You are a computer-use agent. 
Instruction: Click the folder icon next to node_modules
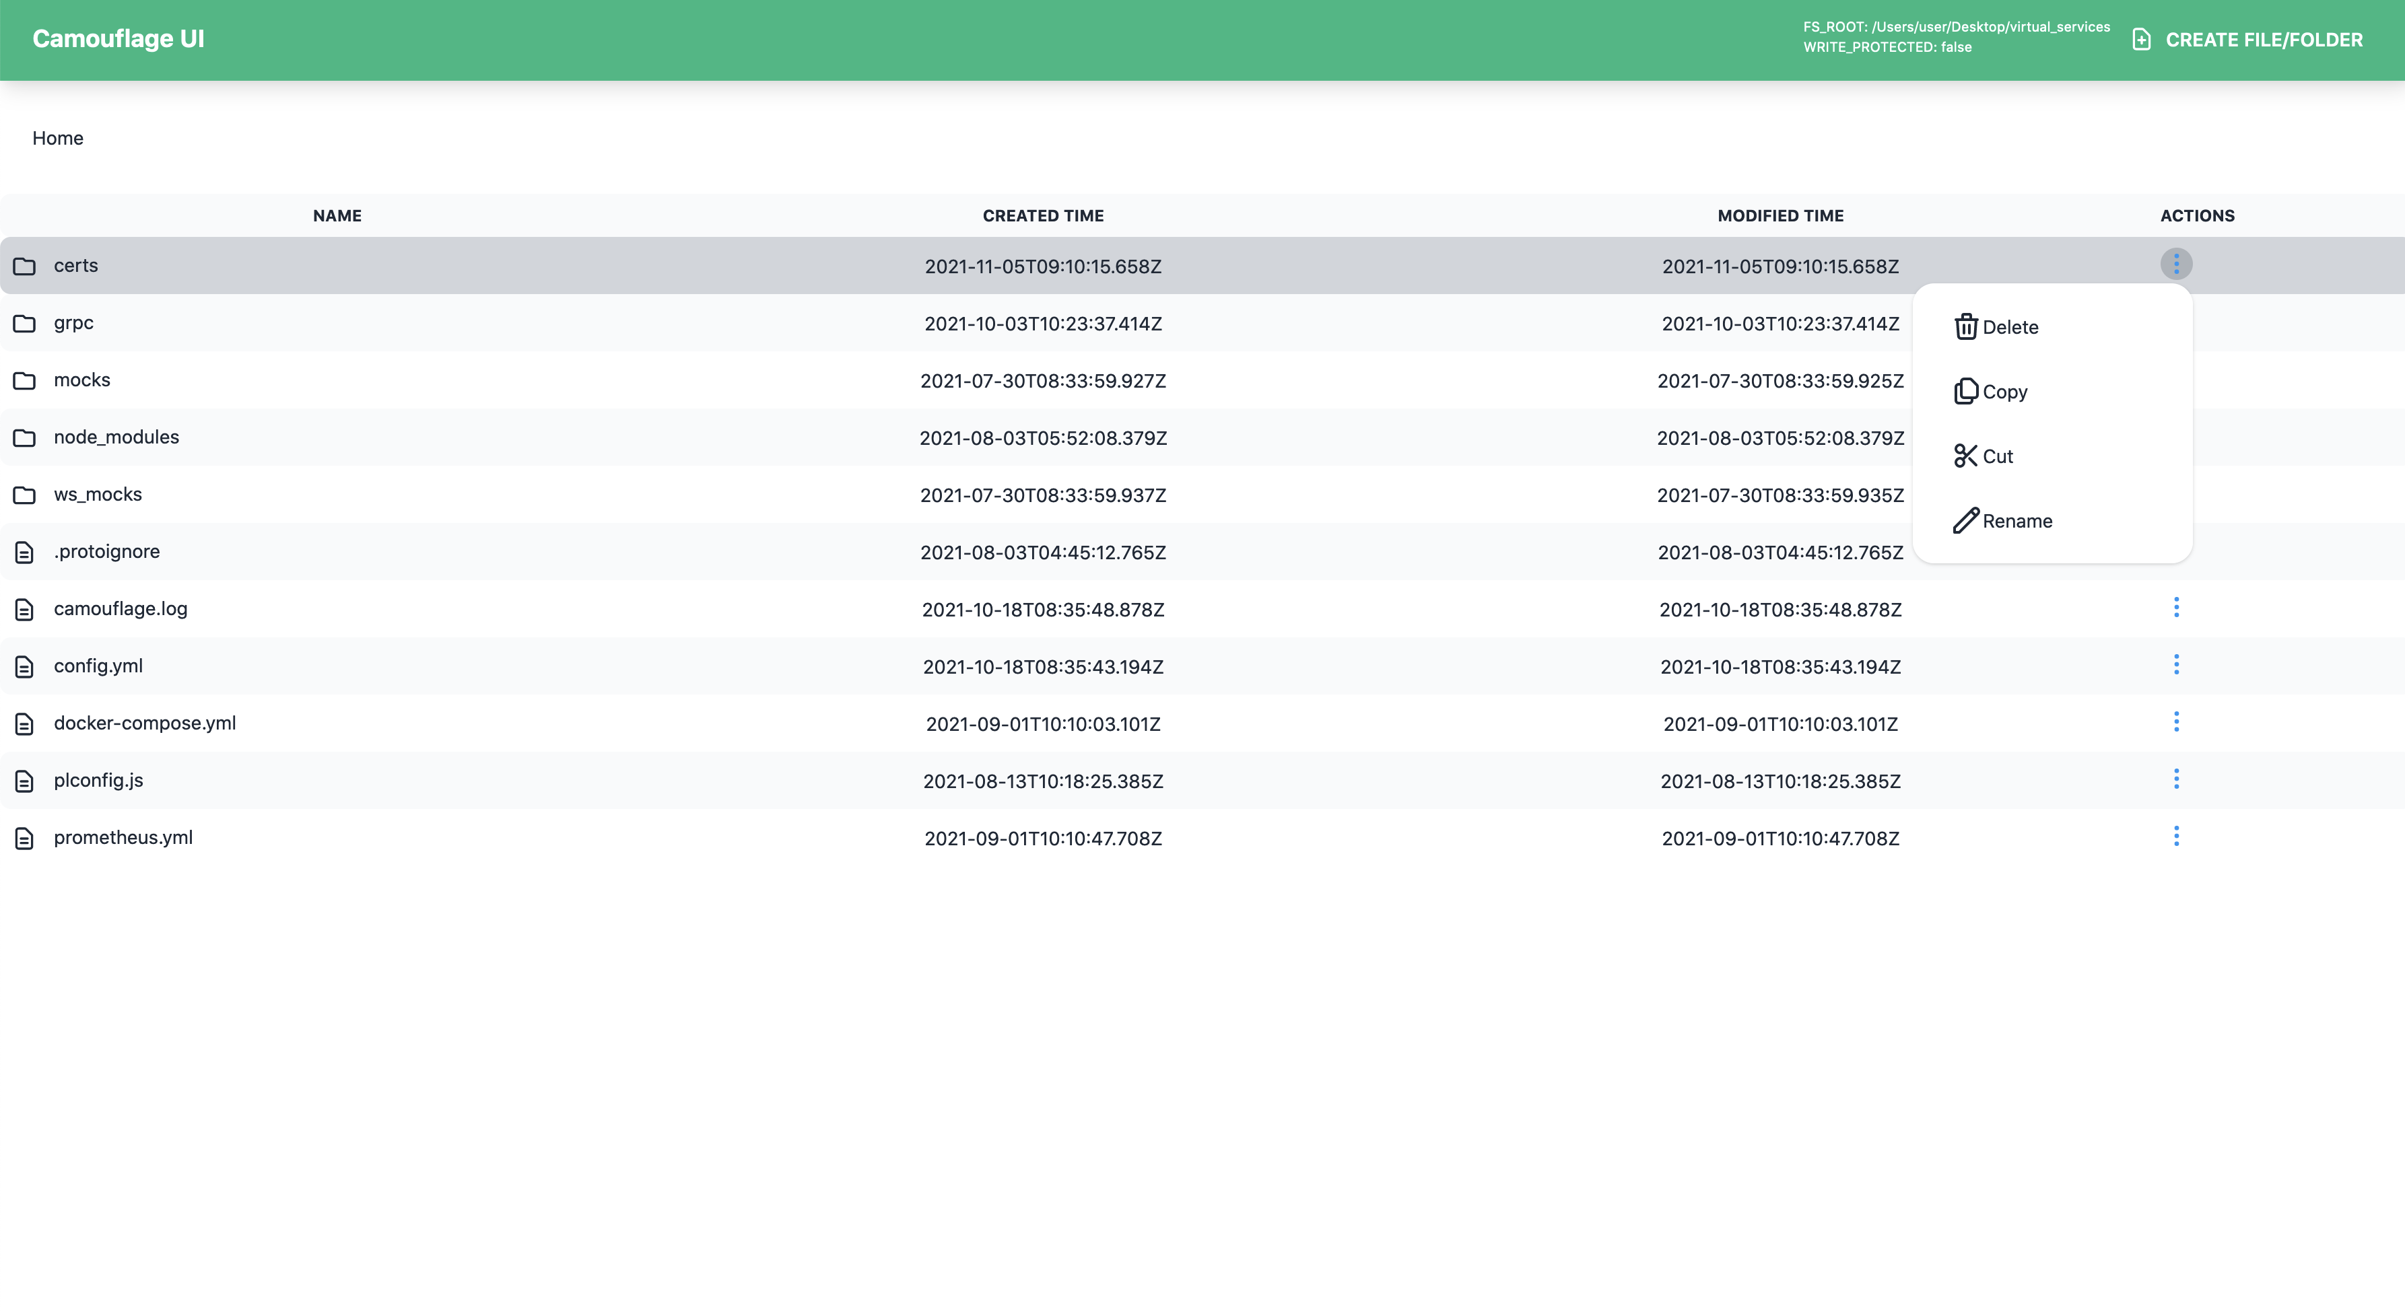point(24,437)
